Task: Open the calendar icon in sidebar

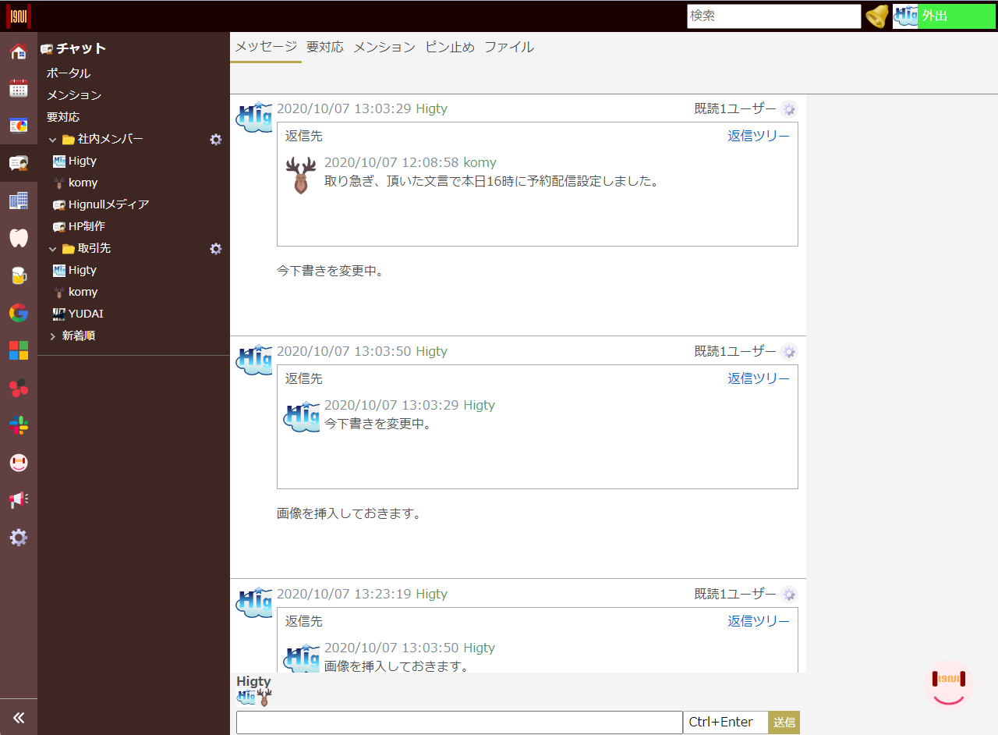Action: [x=19, y=88]
